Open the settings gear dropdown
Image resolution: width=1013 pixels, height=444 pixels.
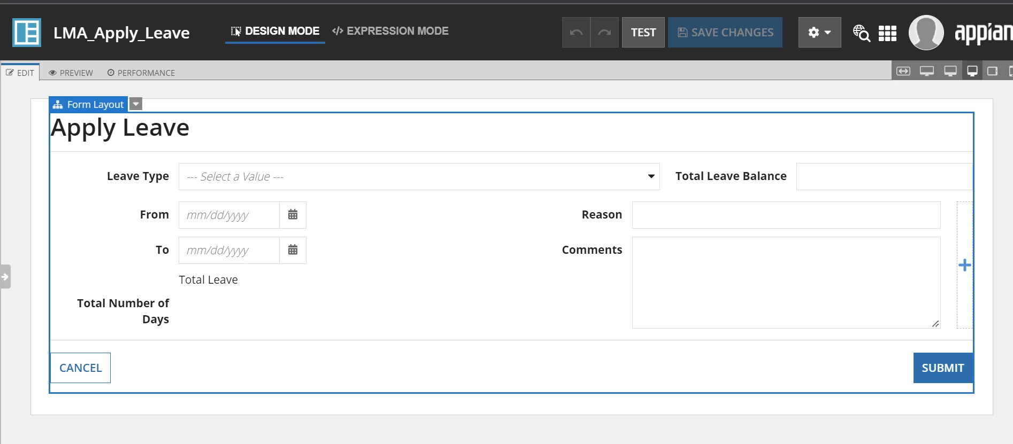(x=819, y=33)
